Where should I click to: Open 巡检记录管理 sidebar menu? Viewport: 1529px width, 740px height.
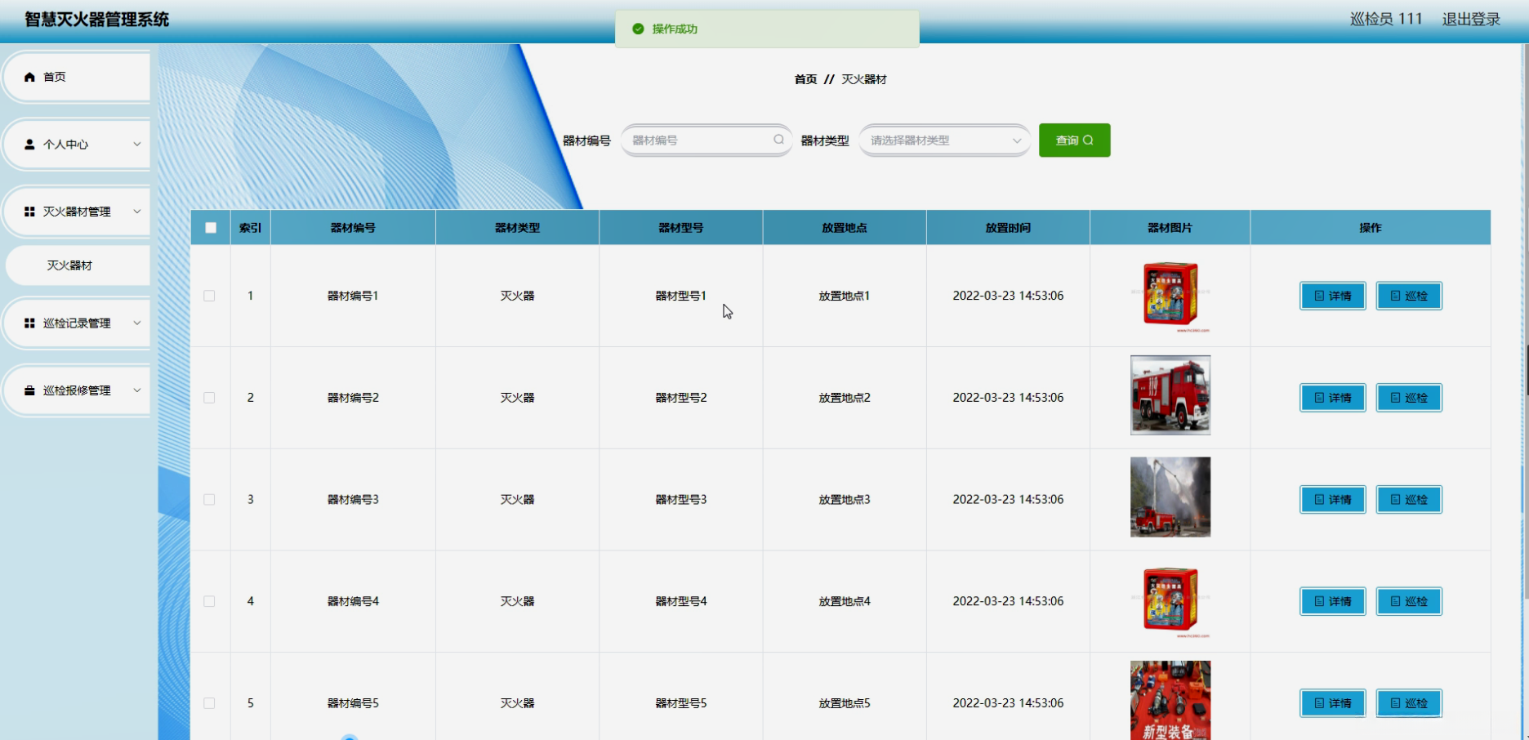77,323
